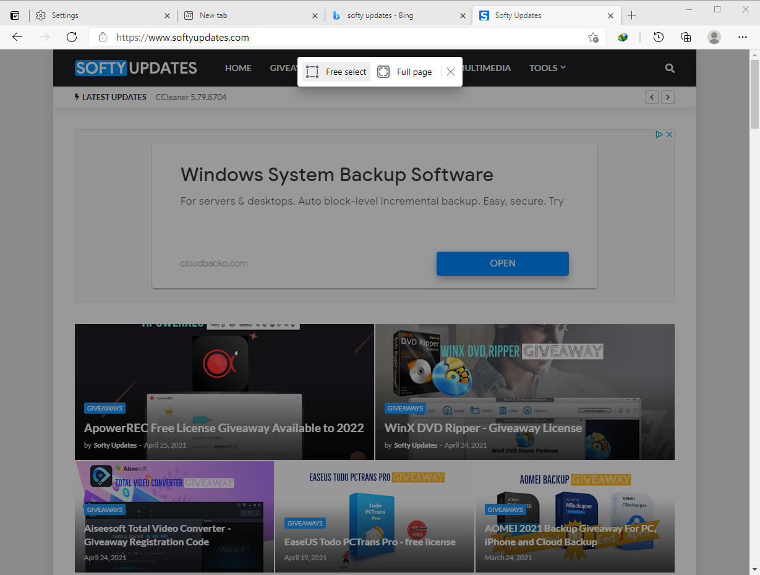This screenshot has width=760, height=575.
Task: Open ApowerREC Free License Giveaway article
Action: pyautogui.click(x=224, y=428)
